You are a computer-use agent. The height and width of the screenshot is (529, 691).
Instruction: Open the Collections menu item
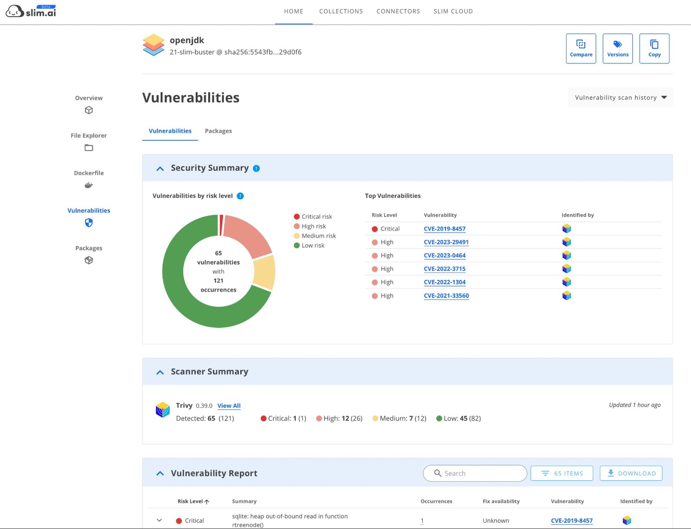point(341,11)
